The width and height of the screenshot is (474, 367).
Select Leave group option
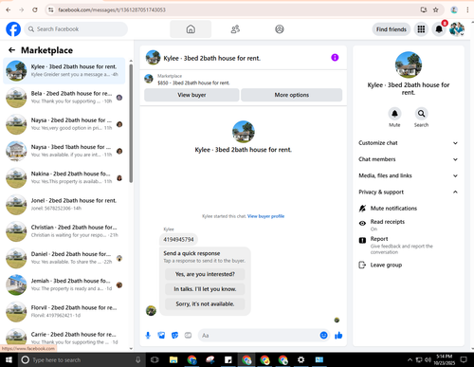coord(408,265)
